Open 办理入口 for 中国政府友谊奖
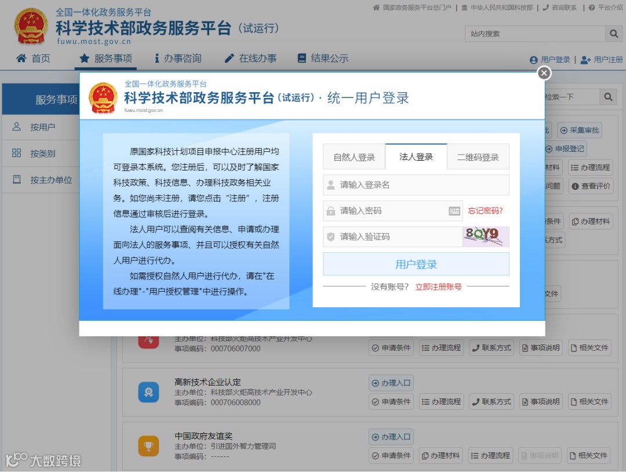The image size is (626, 472). pyautogui.click(x=391, y=437)
